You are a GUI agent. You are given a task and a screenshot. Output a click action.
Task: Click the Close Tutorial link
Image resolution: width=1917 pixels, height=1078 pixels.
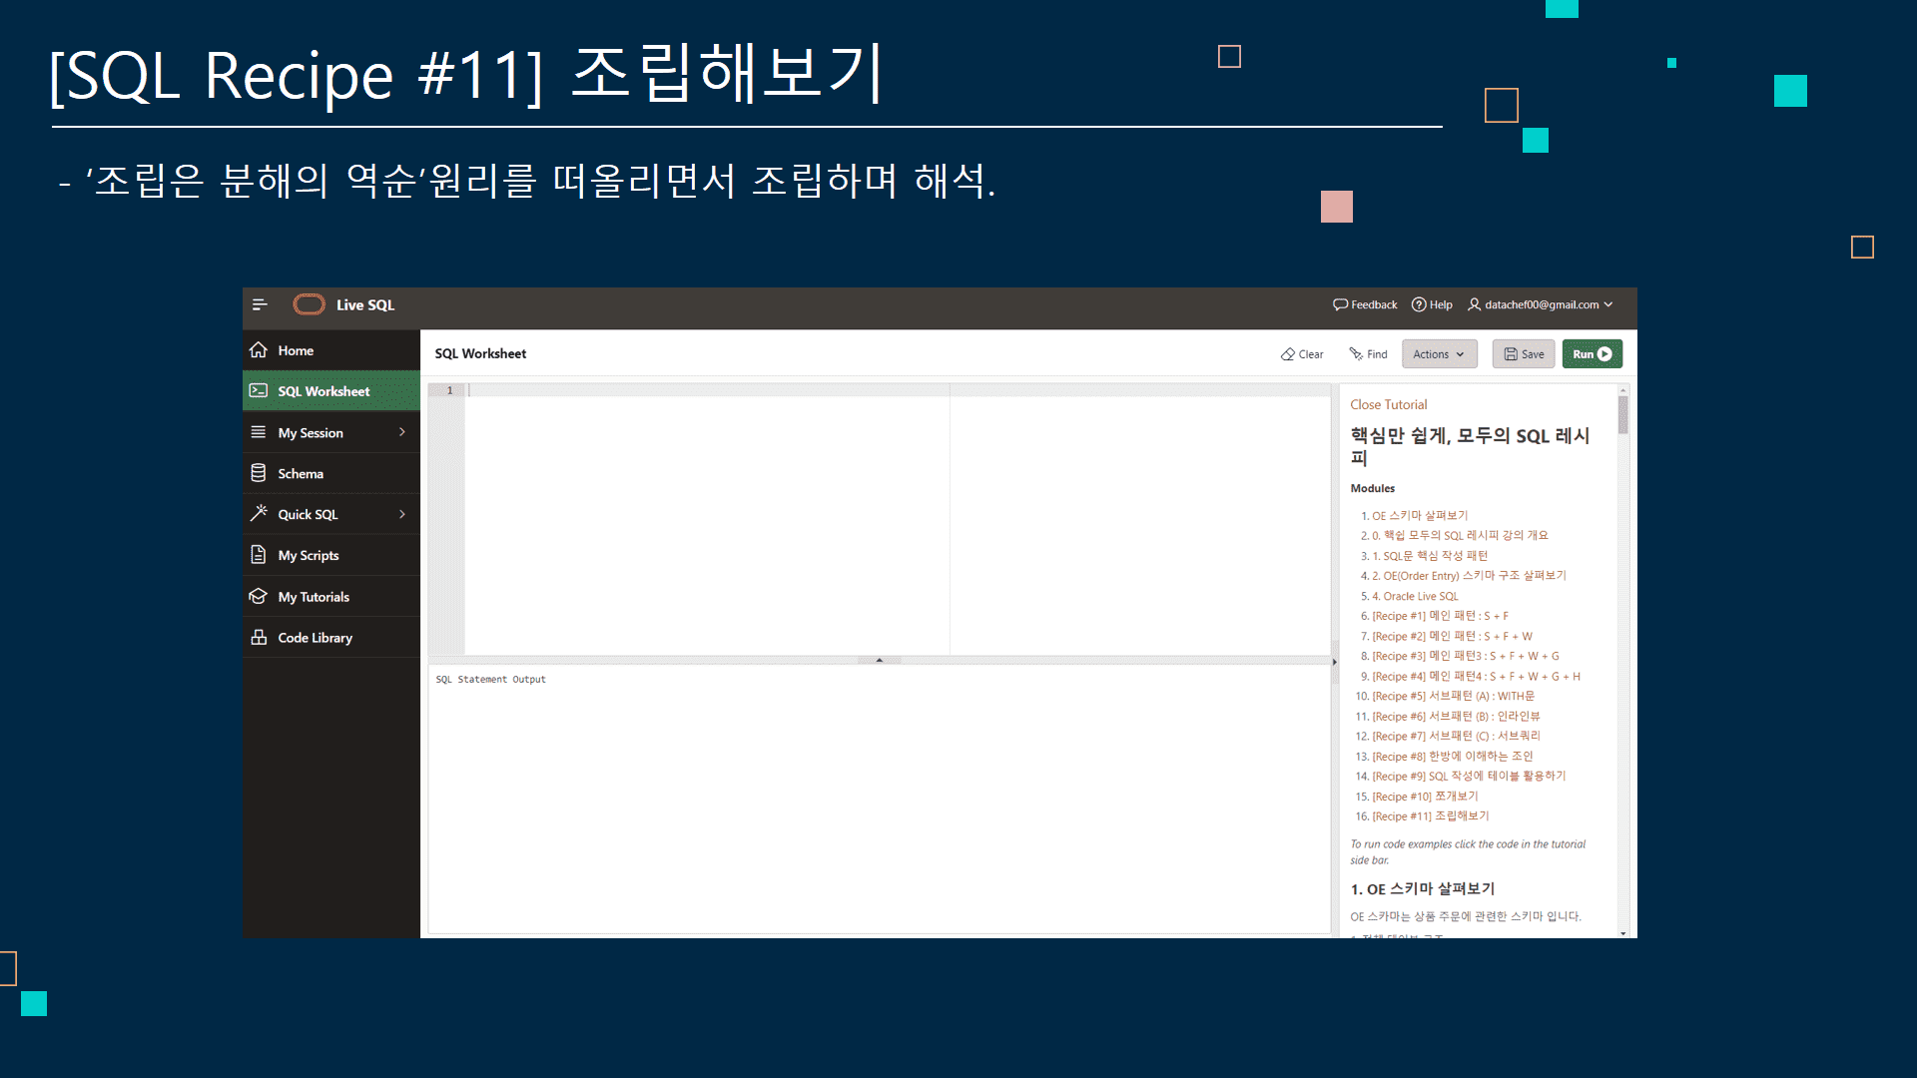1388,404
